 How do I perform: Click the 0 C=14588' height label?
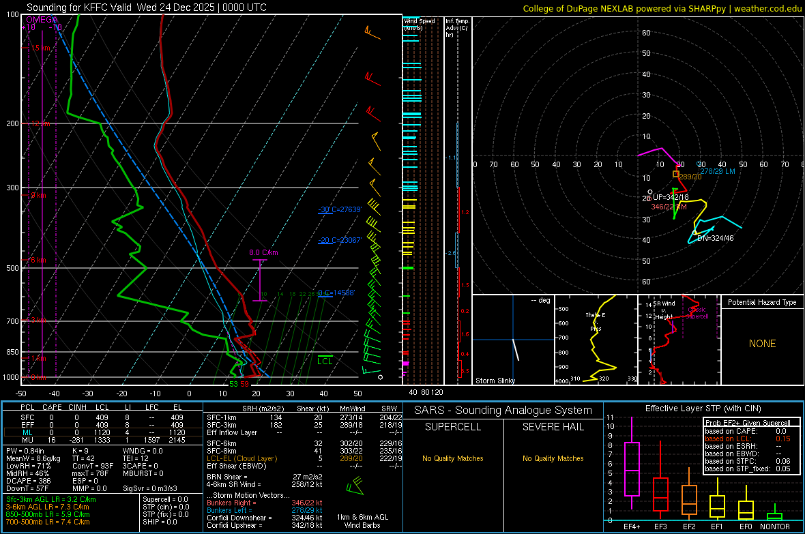tap(336, 293)
